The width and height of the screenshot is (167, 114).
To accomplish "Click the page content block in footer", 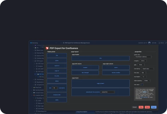I will tap(101, 84).
